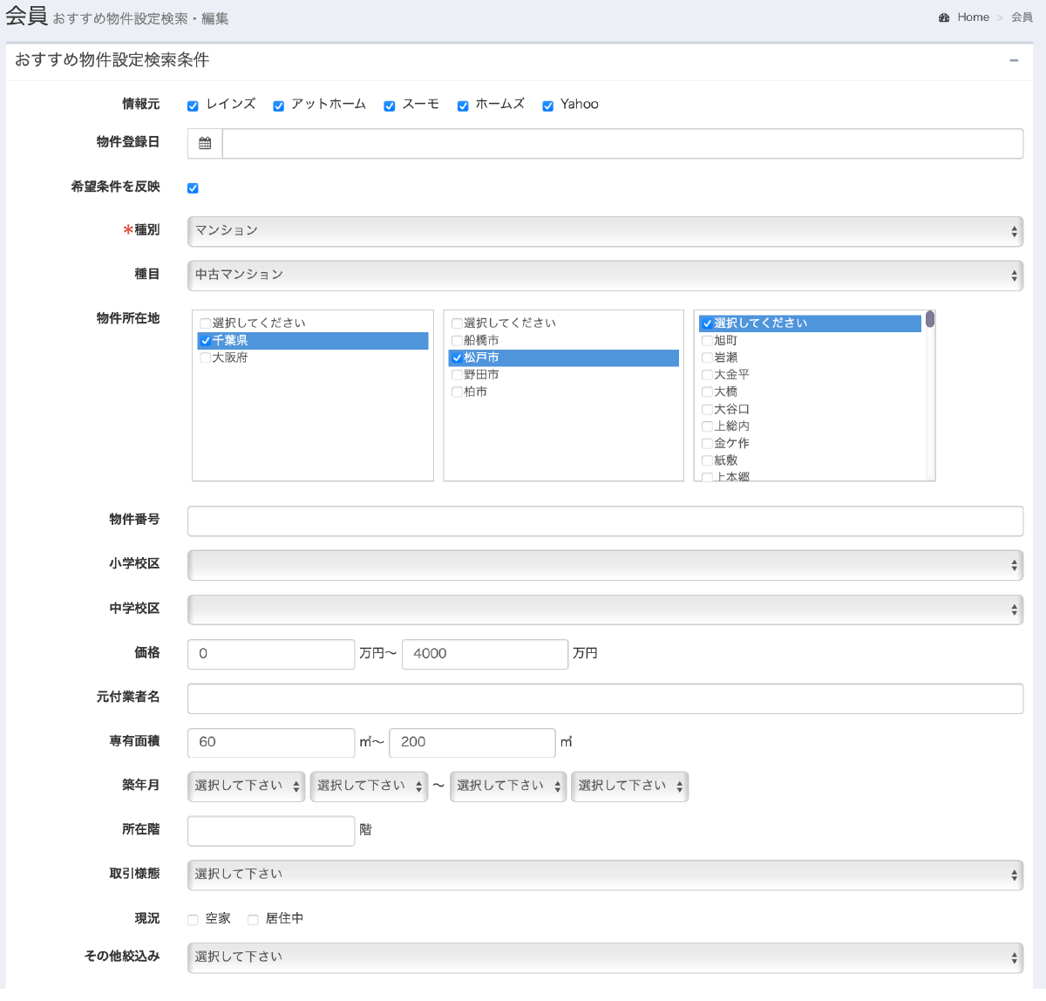This screenshot has width=1046, height=1001.
Task: Select 旭町 in the town list
Action: click(x=810, y=341)
